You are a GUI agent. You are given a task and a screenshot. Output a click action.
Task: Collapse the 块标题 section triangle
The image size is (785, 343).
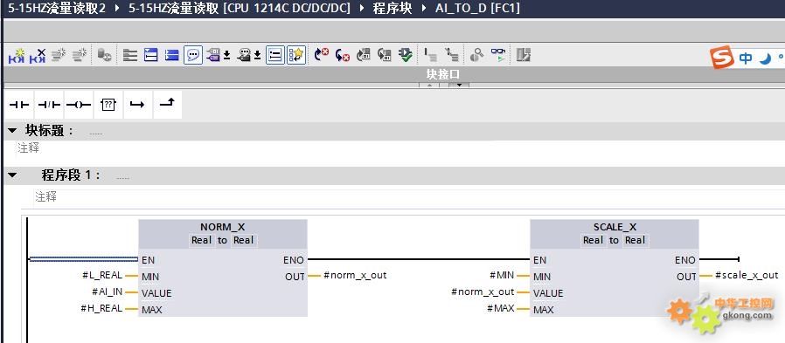pyautogui.click(x=12, y=131)
